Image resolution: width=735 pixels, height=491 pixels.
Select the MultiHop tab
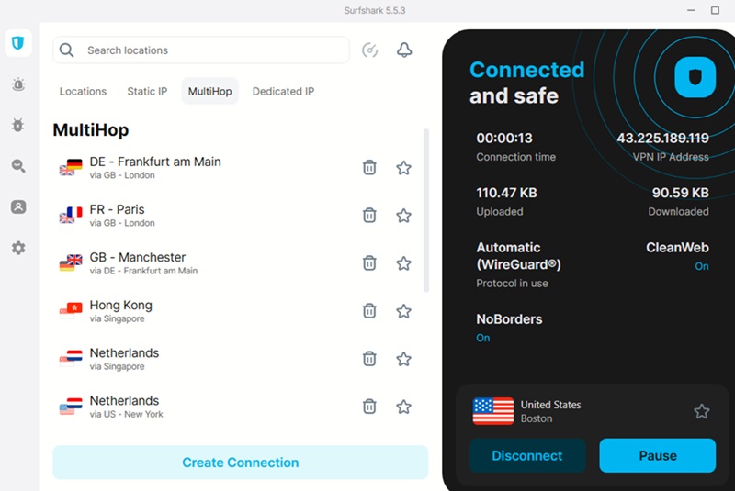tap(210, 91)
